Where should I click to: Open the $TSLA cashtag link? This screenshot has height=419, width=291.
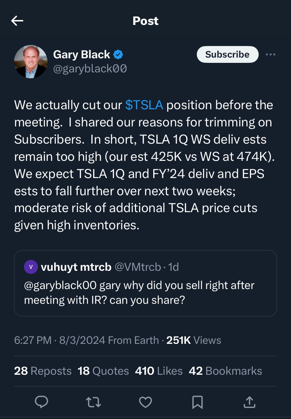[x=143, y=105]
